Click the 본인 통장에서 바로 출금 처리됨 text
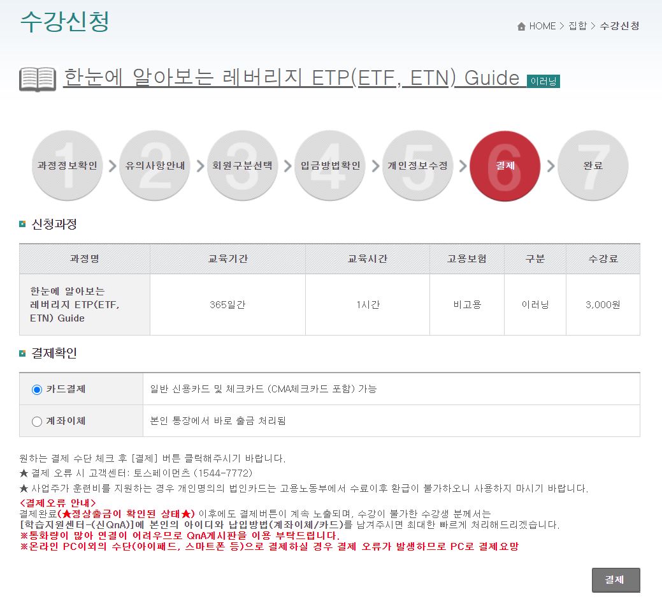This screenshot has width=662, height=608. [218, 420]
